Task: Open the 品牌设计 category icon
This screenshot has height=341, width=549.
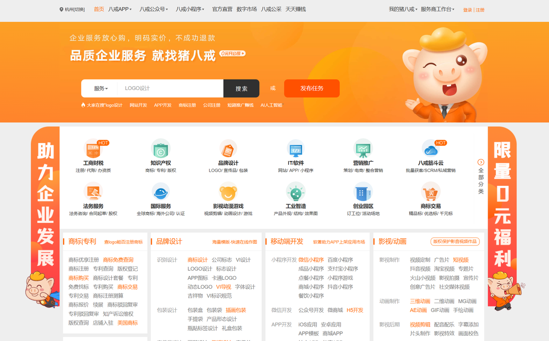Action: tap(228, 149)
